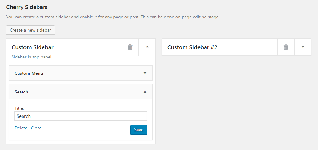318x150 pixels.
Task: Click the Custom Sidebar #2 heading text
Action: tap(192, 47)
